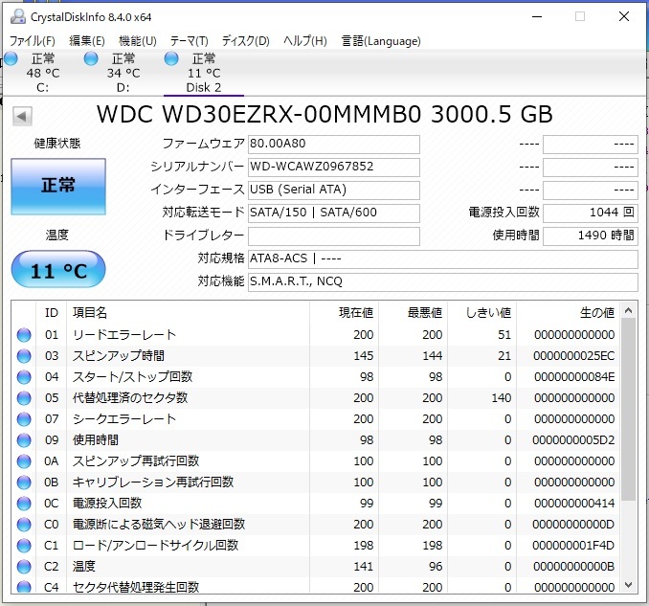Click raw value 0000000005D2
This screenshot has height=606, width=649.
coord(573,440)
